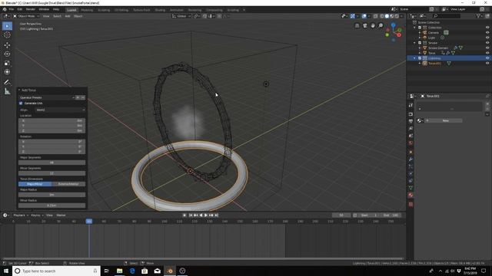Screen dimensions: 492x276
Task: Switch to solid viewport shading
Action: 387,16
